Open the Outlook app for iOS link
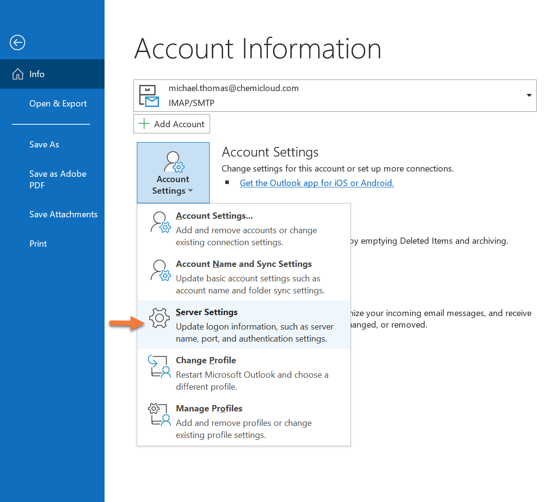The image size is (556, 502). tap(317, 183)
